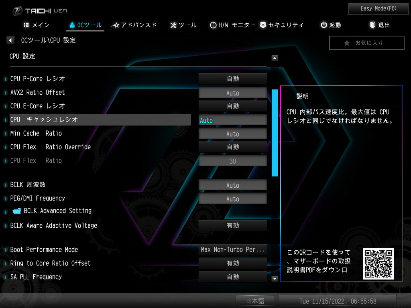The image size is (411, 308).
Task: Switch to the 起動 (Boot) tab
Action: 331,25
